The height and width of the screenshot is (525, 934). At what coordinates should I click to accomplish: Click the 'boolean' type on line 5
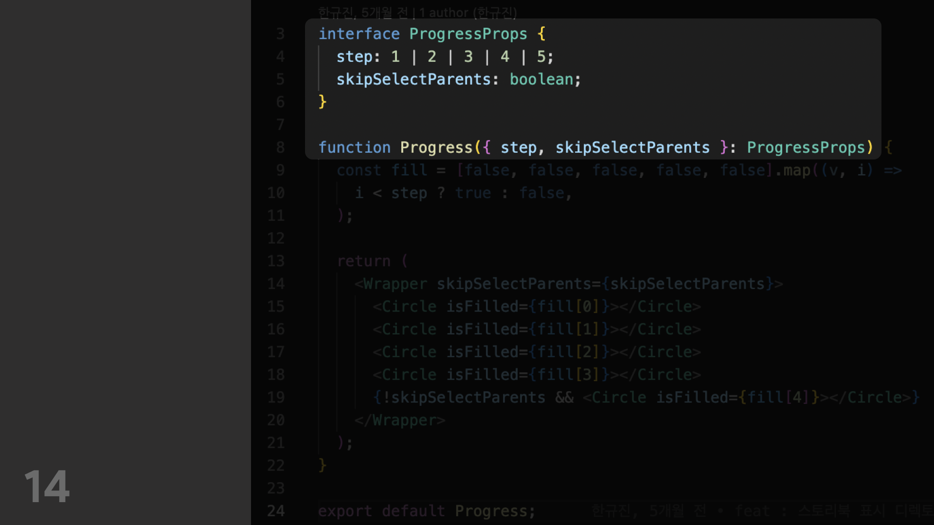(x=541, y=79)
